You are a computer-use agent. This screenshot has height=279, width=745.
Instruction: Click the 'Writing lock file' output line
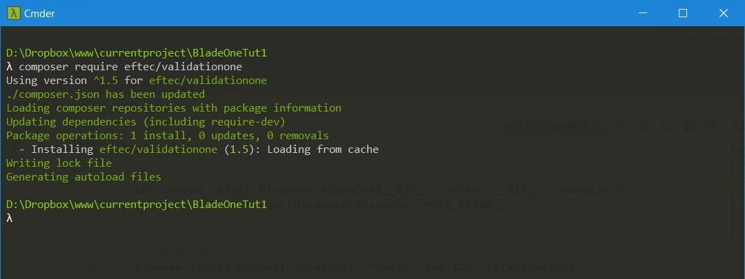tap(59, 163)
